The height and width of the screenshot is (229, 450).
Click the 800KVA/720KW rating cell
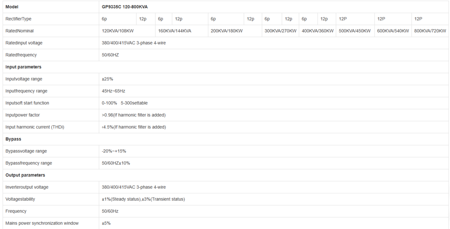tap(430, 31)
